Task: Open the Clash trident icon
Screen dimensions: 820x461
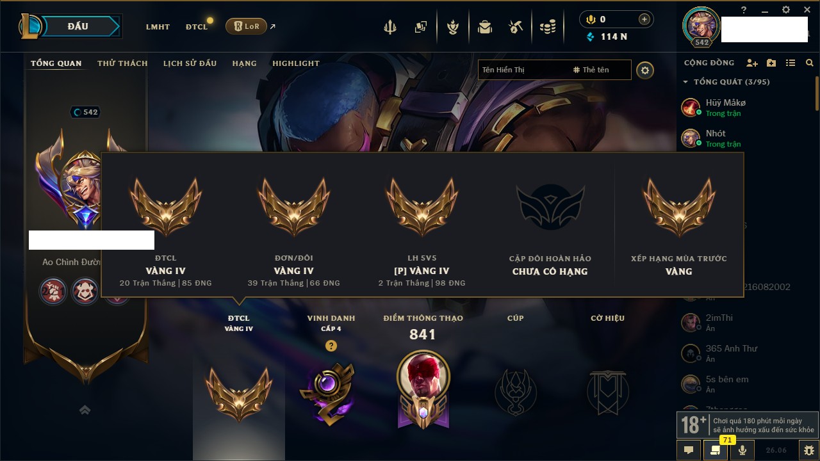Action: pyautogui.click(x=389, y=27)
